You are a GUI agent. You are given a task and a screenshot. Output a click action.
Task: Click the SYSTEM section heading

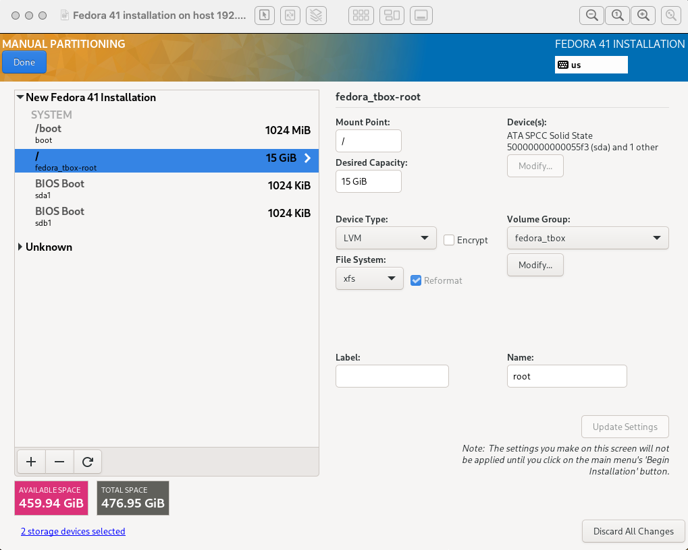pyautogui.click(x=51, y=115)
